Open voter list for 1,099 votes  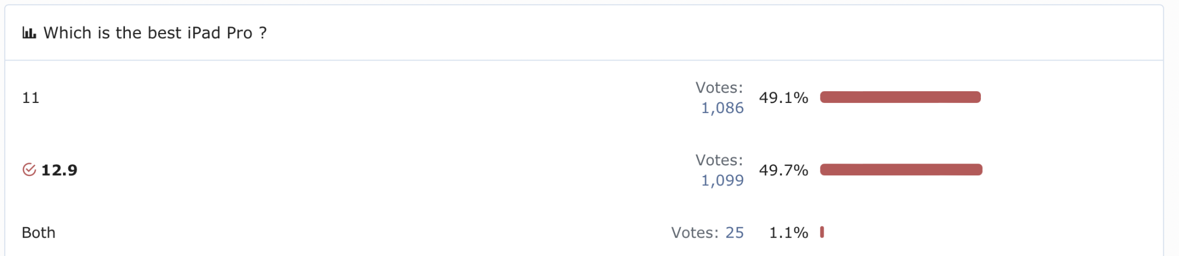click(722, 181)
